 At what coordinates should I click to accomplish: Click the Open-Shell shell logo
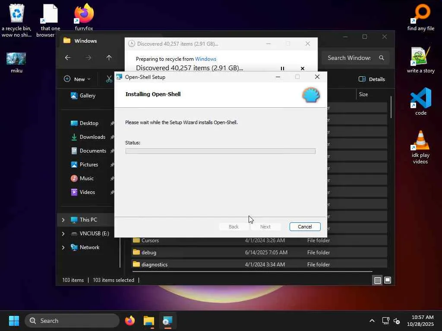(x=311, y=95)
